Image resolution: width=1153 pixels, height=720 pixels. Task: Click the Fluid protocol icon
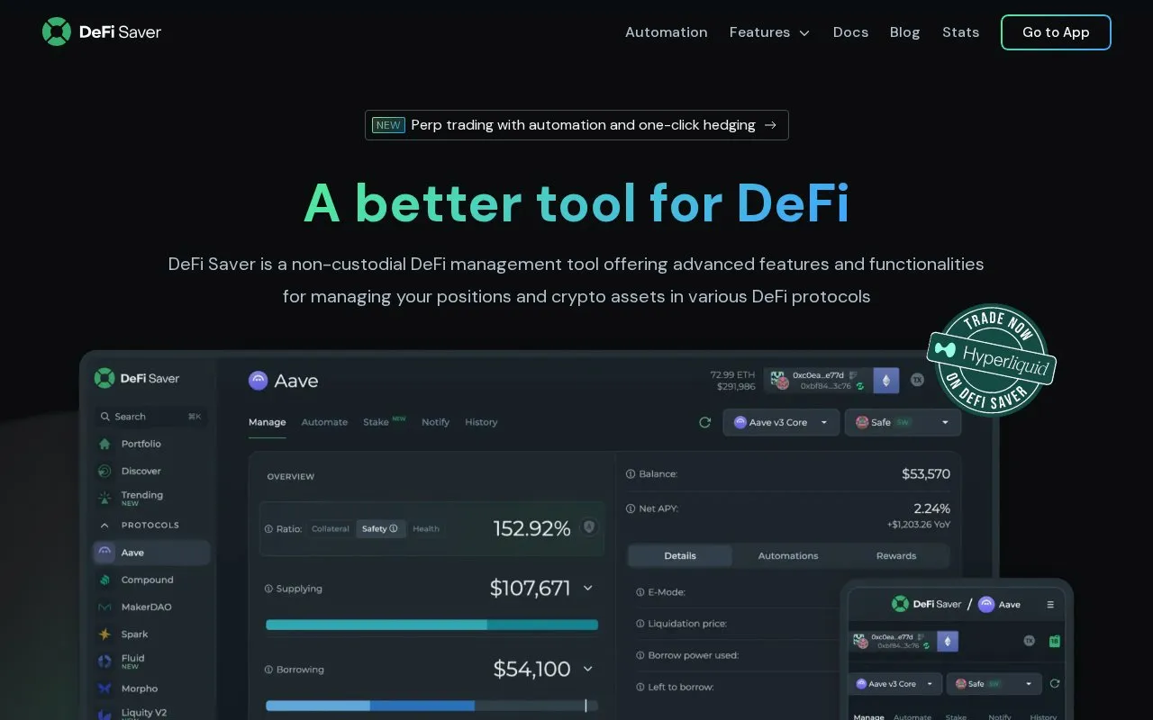tap(104, 661)
